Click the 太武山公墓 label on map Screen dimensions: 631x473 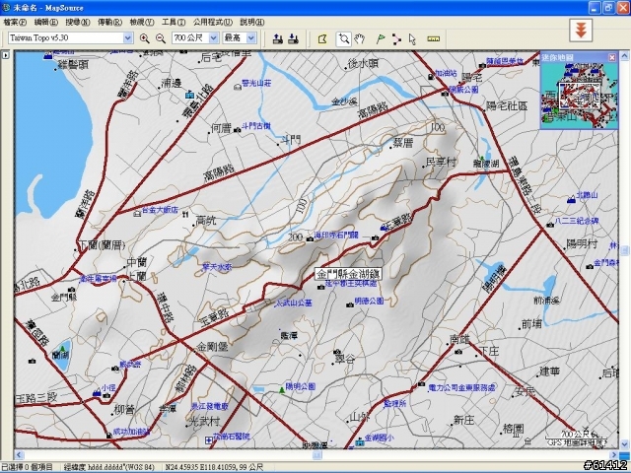pyautogui.click(x=293, y=303)
